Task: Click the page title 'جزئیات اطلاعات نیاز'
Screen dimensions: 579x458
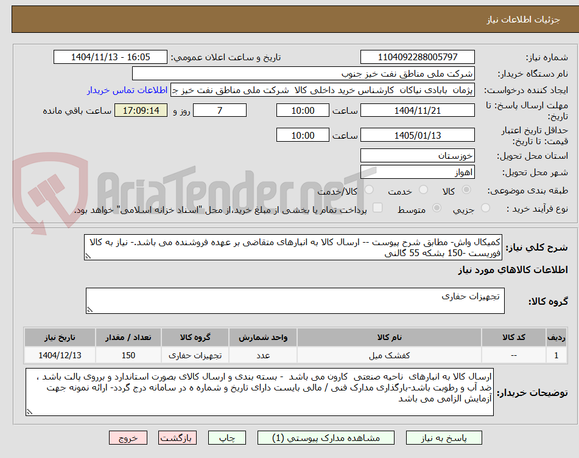Action: coord(523,19)
